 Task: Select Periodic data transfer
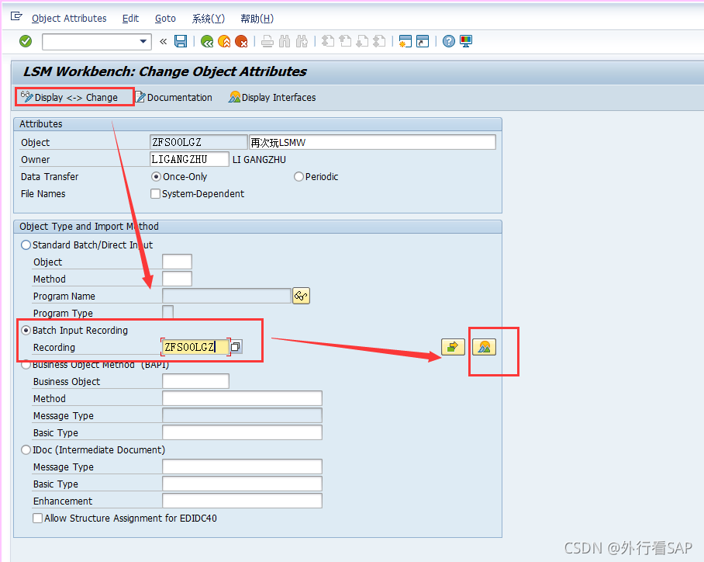316,177
